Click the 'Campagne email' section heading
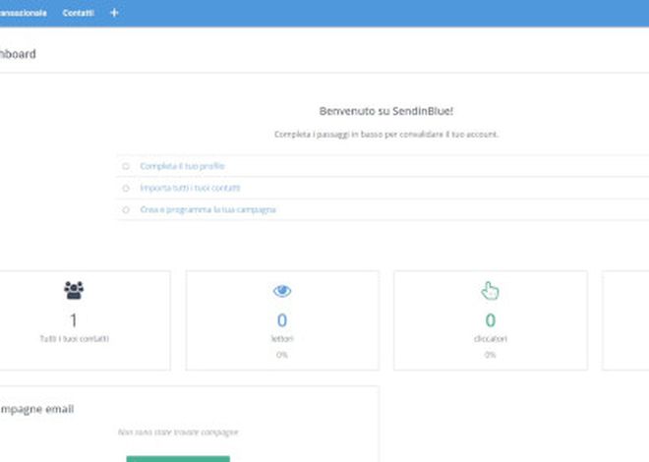 click(36, 409)
